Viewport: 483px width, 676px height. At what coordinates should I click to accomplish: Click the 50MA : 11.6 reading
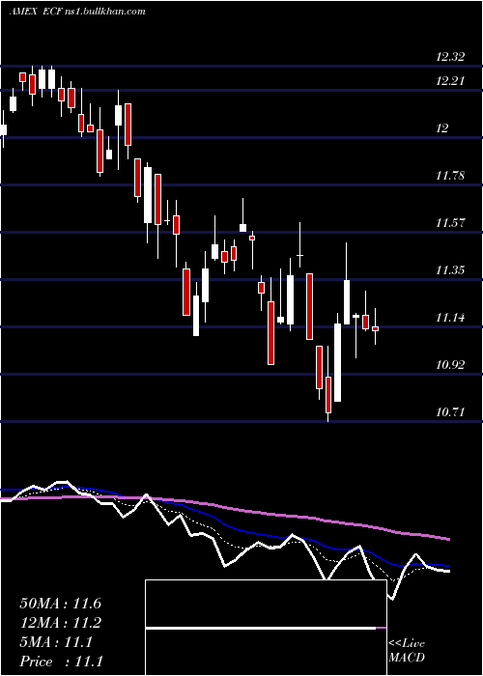(60, 604)
